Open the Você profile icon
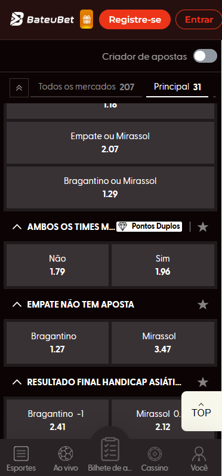Screen dimensions: 222x476 [x=199, y=459]
